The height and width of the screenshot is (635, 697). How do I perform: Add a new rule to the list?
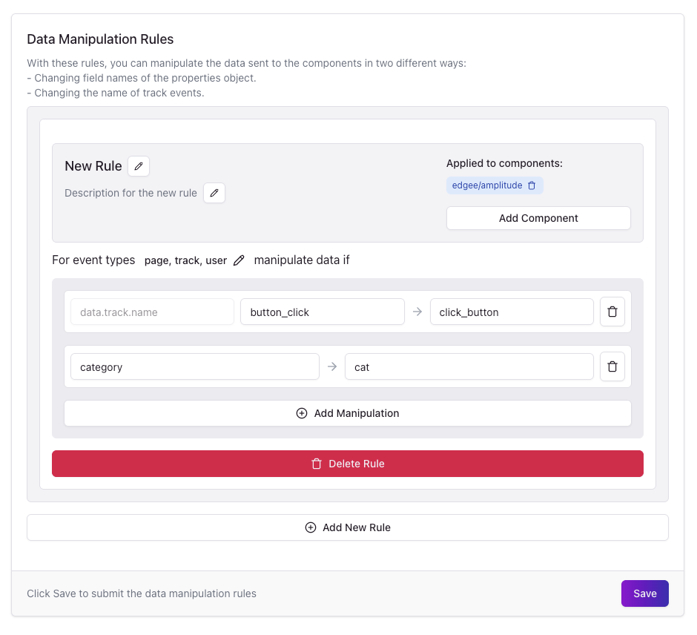[x=348, y=527]
